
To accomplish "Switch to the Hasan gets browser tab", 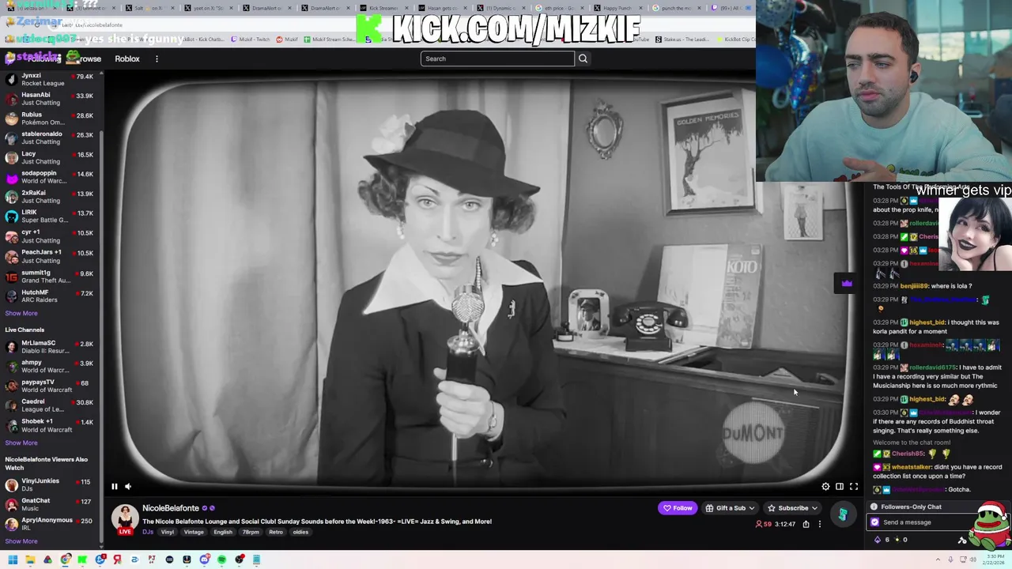I will tap(443, 8).
